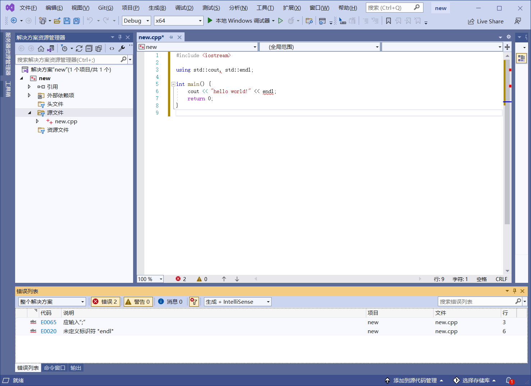Click the sync/refresh icon in Solution Explorer
The height and width of the screenshot is (386, 531).
point(79,49)
